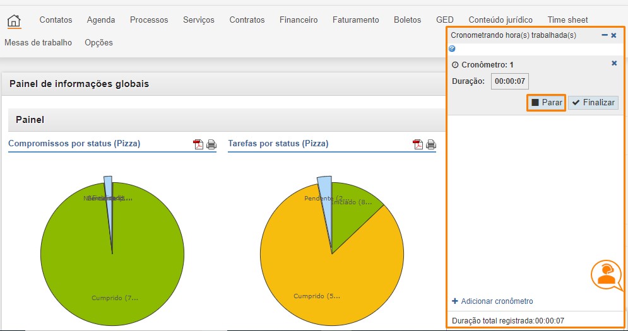The width and height of the screenshot is (628, 331).
Task: Stop the timer with Parar button
Action: pyautogui.click(x=546, y=102)
